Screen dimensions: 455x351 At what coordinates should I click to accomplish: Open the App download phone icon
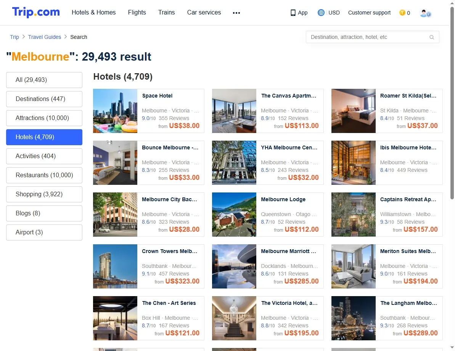293,13
